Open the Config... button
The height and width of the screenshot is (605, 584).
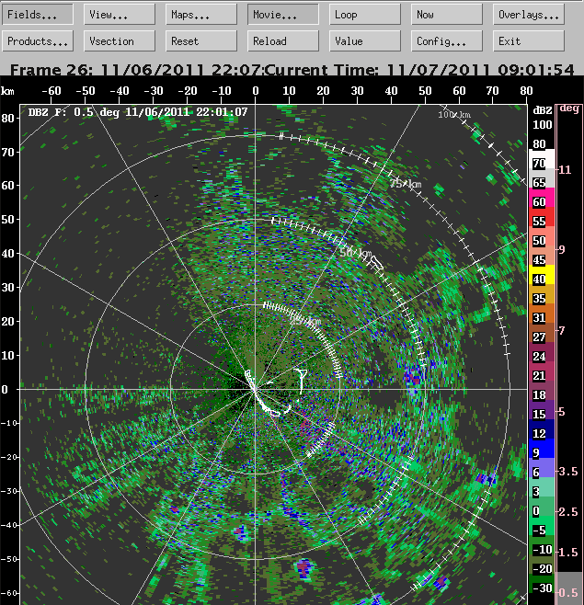pos(447,40)
